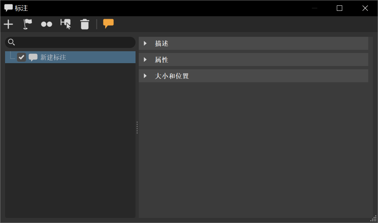Click into the annotation search field

point(70,42)
